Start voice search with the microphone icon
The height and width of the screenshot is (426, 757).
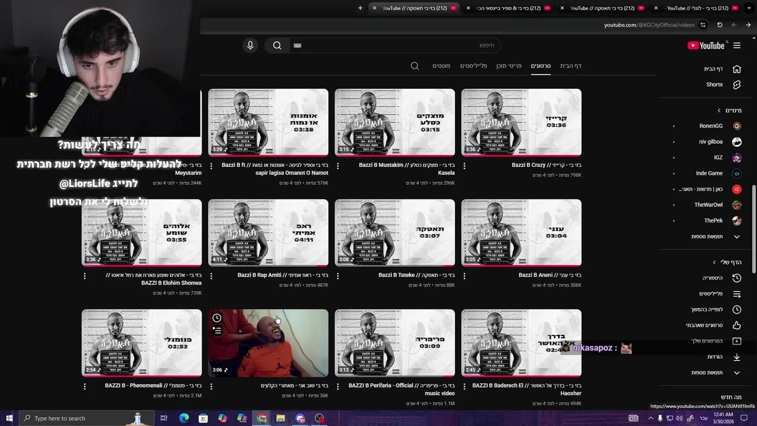(x=250, y=46)
